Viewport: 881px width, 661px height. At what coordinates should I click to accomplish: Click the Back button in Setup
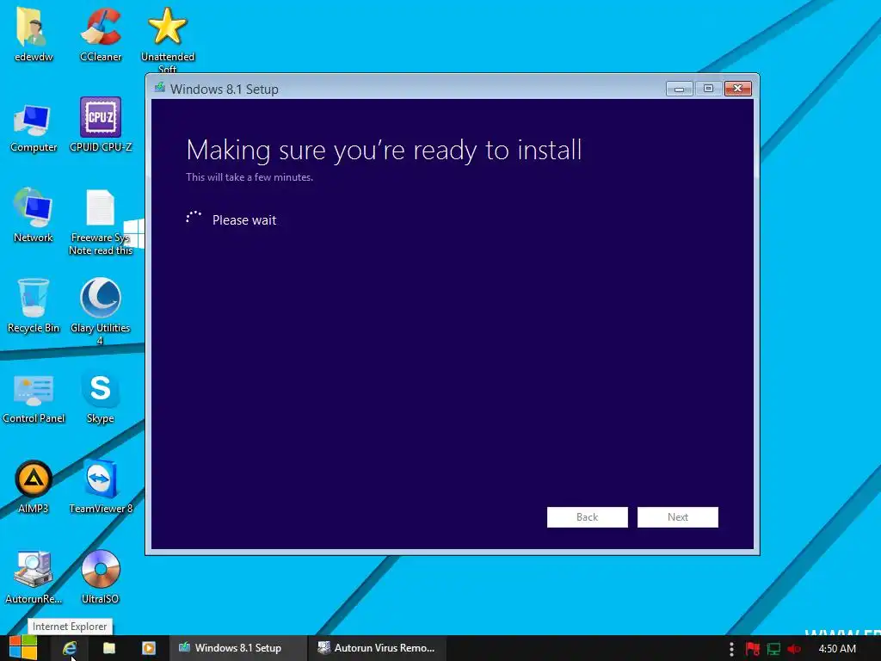coord(587,517)
